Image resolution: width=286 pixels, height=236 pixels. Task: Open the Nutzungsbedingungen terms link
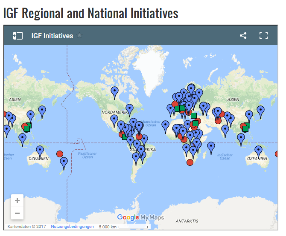click(72, 227)
